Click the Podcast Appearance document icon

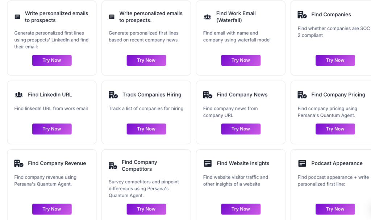click(302, 163)
